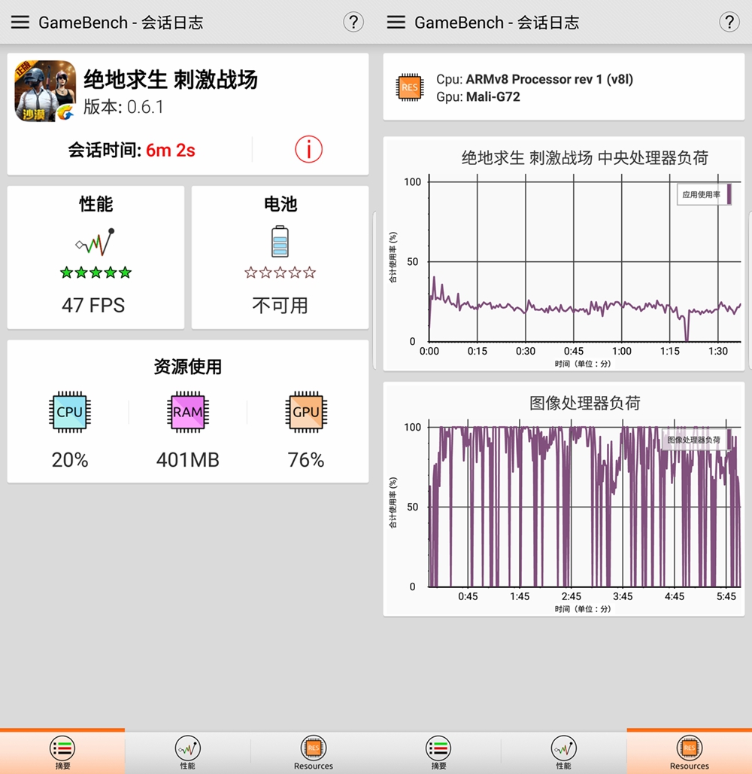Select the 摘要 tab on the right side

pos(438,750)
